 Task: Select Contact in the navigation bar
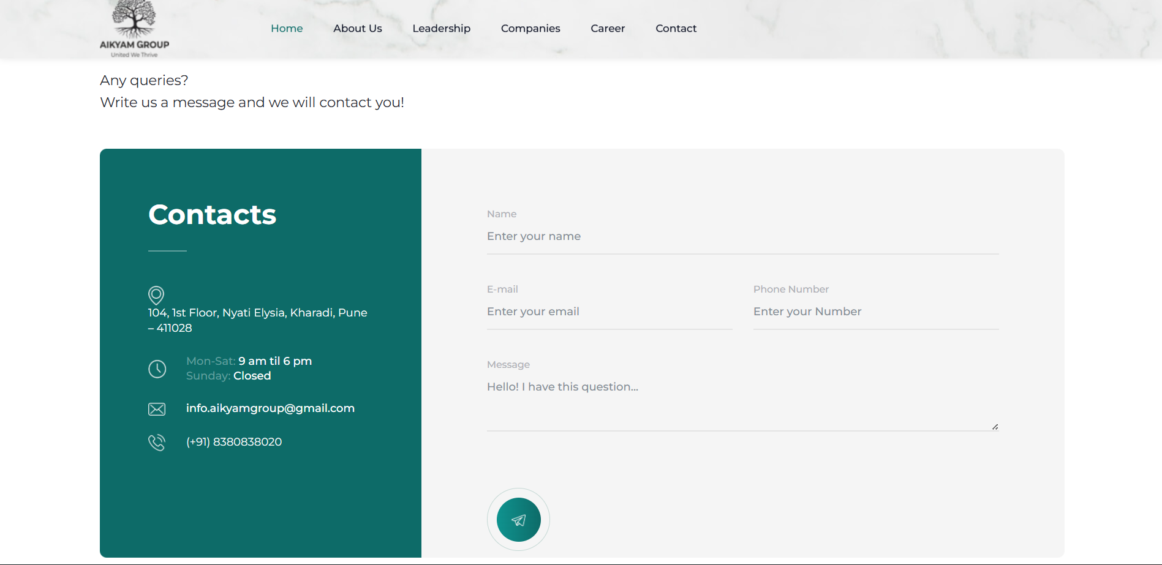[676, 28]
